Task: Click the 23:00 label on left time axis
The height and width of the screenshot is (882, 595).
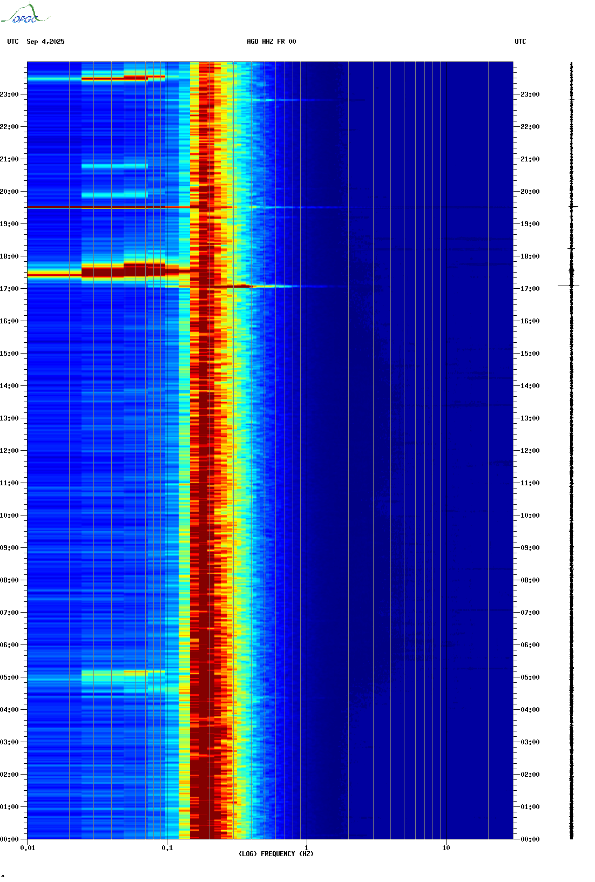Action: click(9, 94)
